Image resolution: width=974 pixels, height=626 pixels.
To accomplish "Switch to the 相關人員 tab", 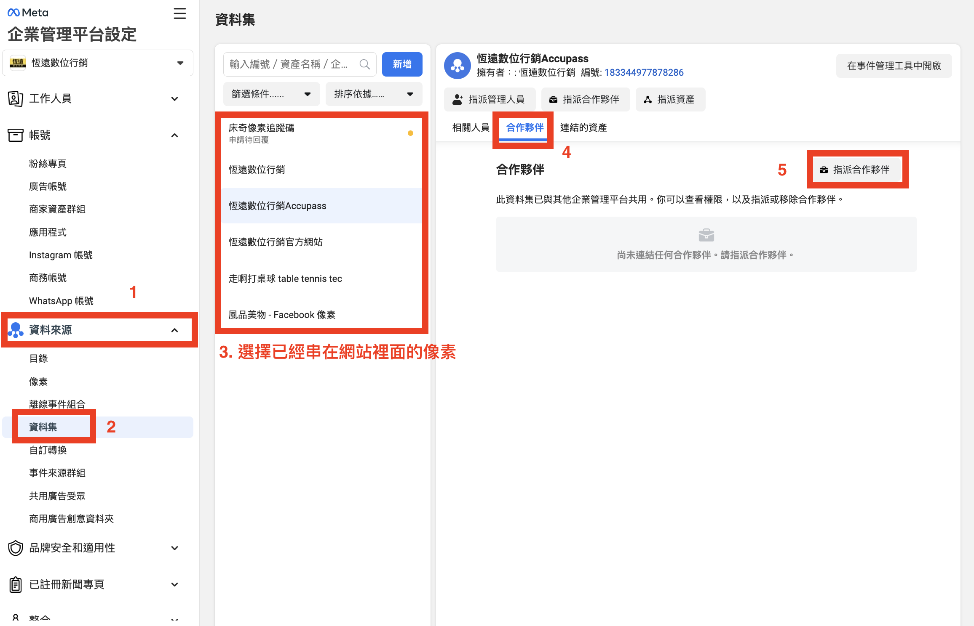I will click(470, 127).
